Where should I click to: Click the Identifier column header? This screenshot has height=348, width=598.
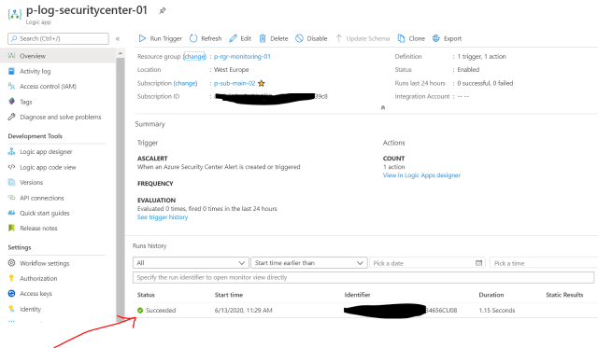tap(357, 295)
